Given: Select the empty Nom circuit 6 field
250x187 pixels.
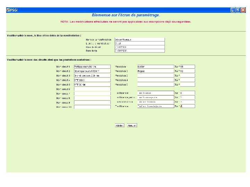Looking at the screenshot, I should coord(92,89).
